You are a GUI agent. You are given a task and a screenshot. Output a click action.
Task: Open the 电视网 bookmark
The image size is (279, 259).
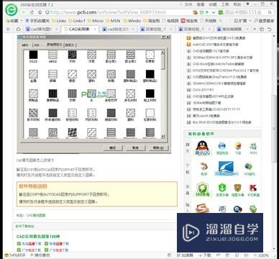pos(170,21)
